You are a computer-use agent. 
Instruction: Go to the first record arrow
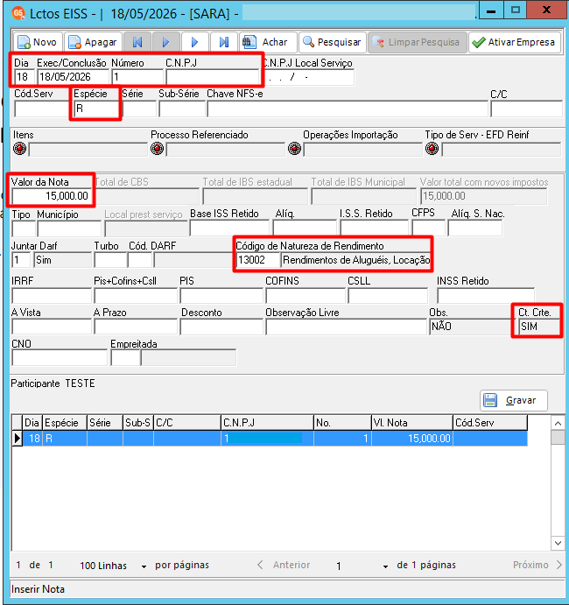(137, 42)
